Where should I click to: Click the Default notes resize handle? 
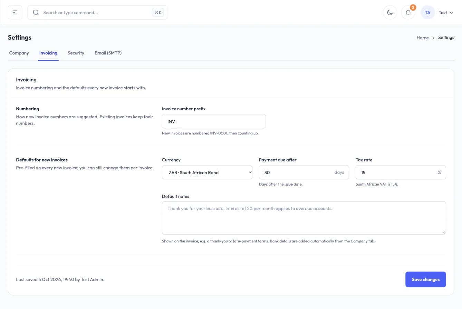[443, 232]
